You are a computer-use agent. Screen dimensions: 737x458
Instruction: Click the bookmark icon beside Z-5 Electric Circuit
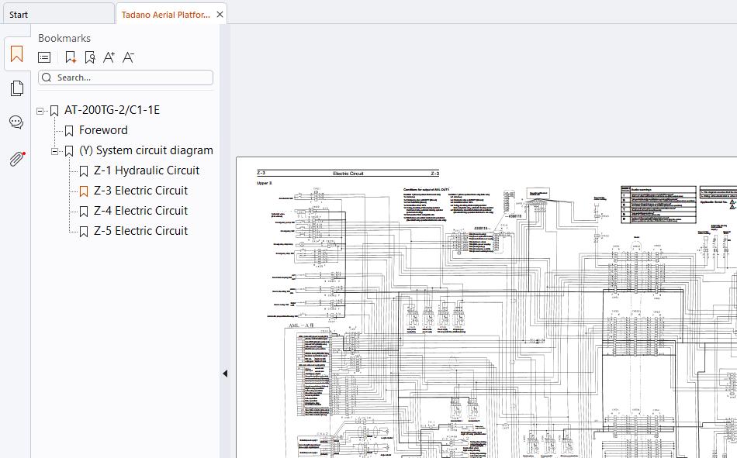click(84, 232)
